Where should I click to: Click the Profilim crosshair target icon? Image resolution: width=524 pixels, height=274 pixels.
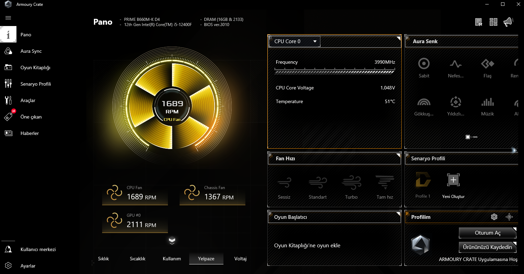tap(509, 217)
